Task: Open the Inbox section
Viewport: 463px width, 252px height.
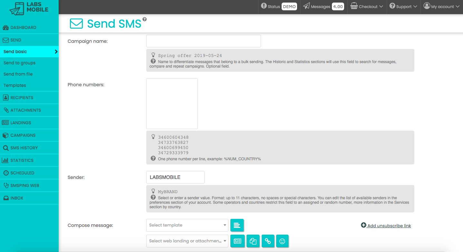Action: (29, 198)
